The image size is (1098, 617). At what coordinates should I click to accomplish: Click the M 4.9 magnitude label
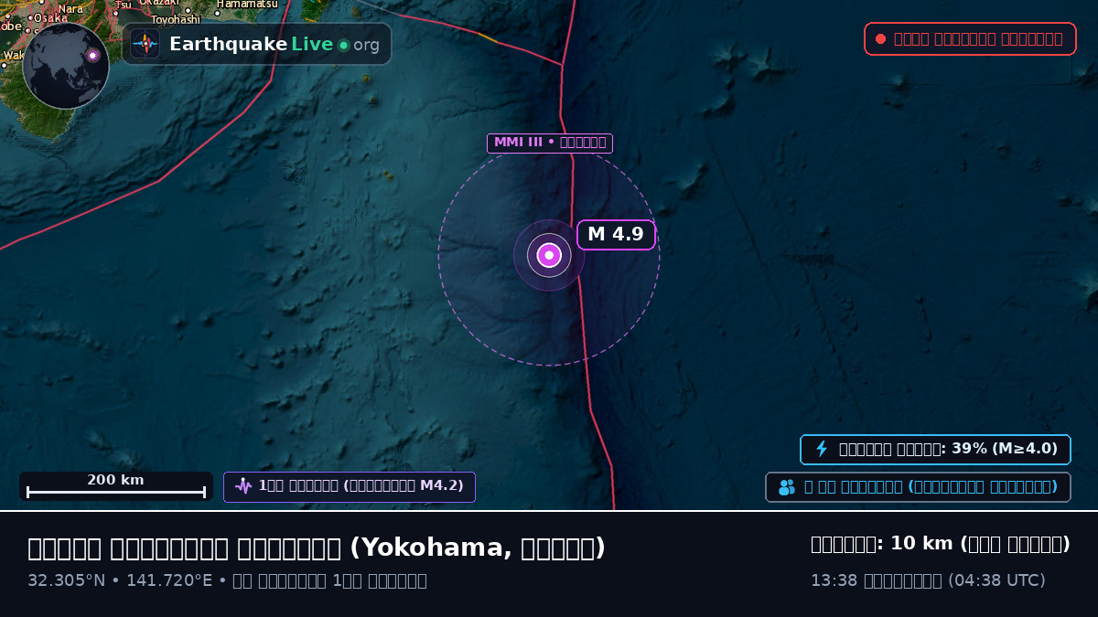tap(616, 235)
